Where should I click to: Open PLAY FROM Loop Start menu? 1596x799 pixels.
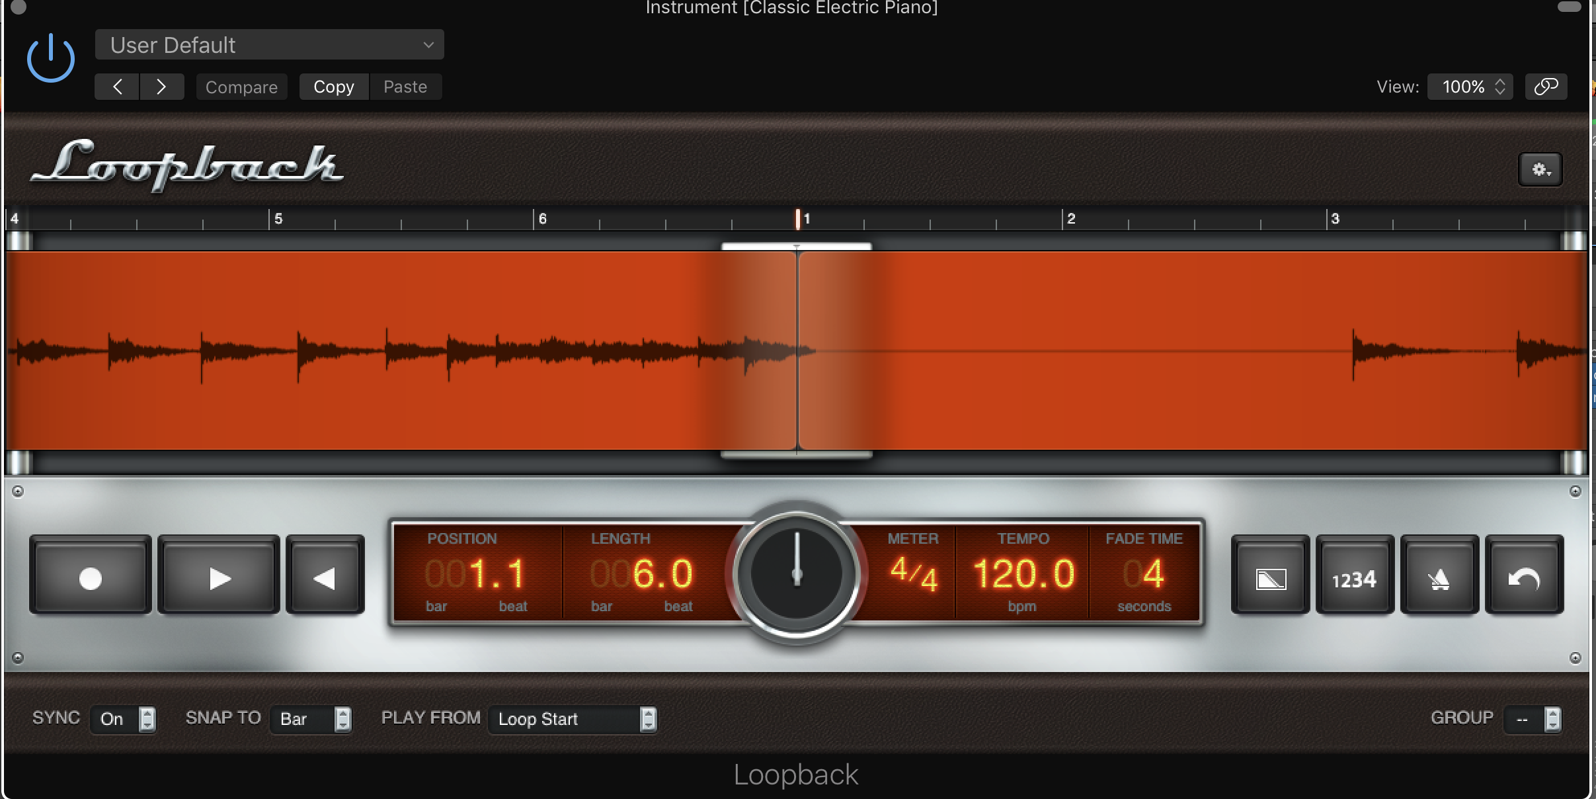click(x=572, y=719)
